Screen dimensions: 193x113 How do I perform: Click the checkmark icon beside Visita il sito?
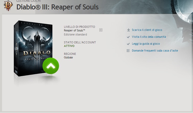[x=128, y=37]
